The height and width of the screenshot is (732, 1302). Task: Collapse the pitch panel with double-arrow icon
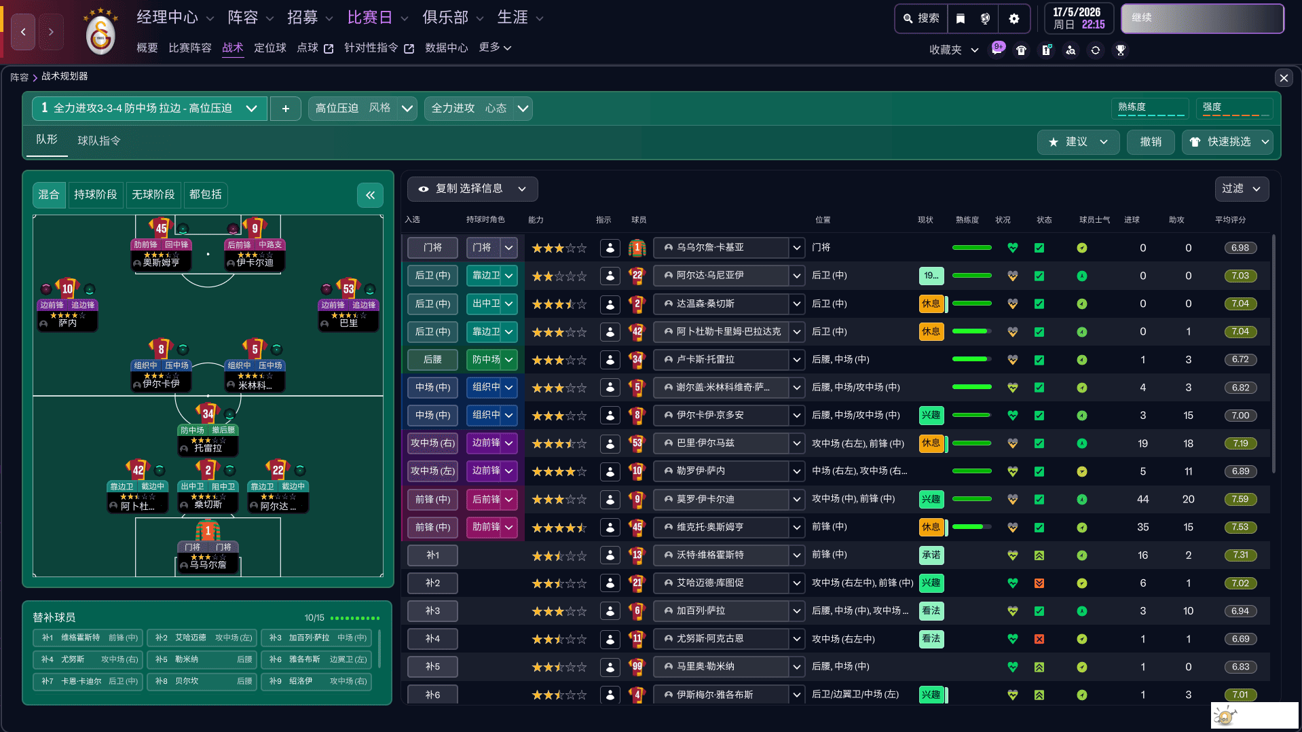(370, 196)
